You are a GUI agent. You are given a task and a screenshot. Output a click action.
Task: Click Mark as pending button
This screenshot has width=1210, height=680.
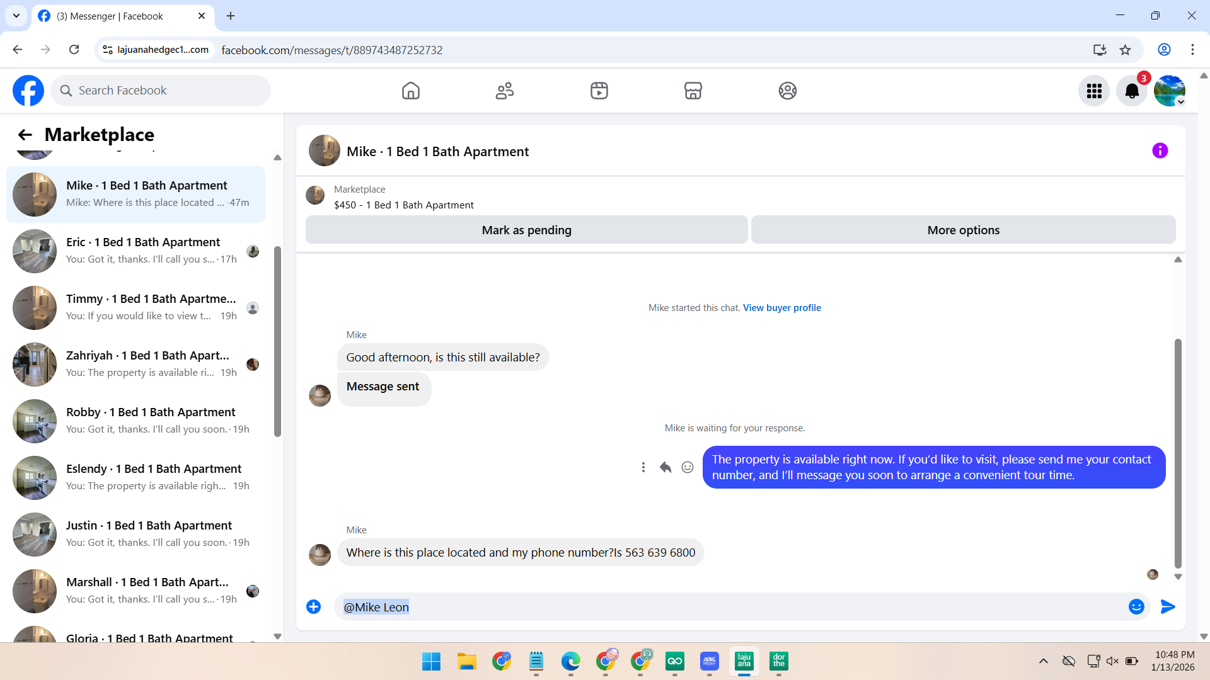[526, 230]
